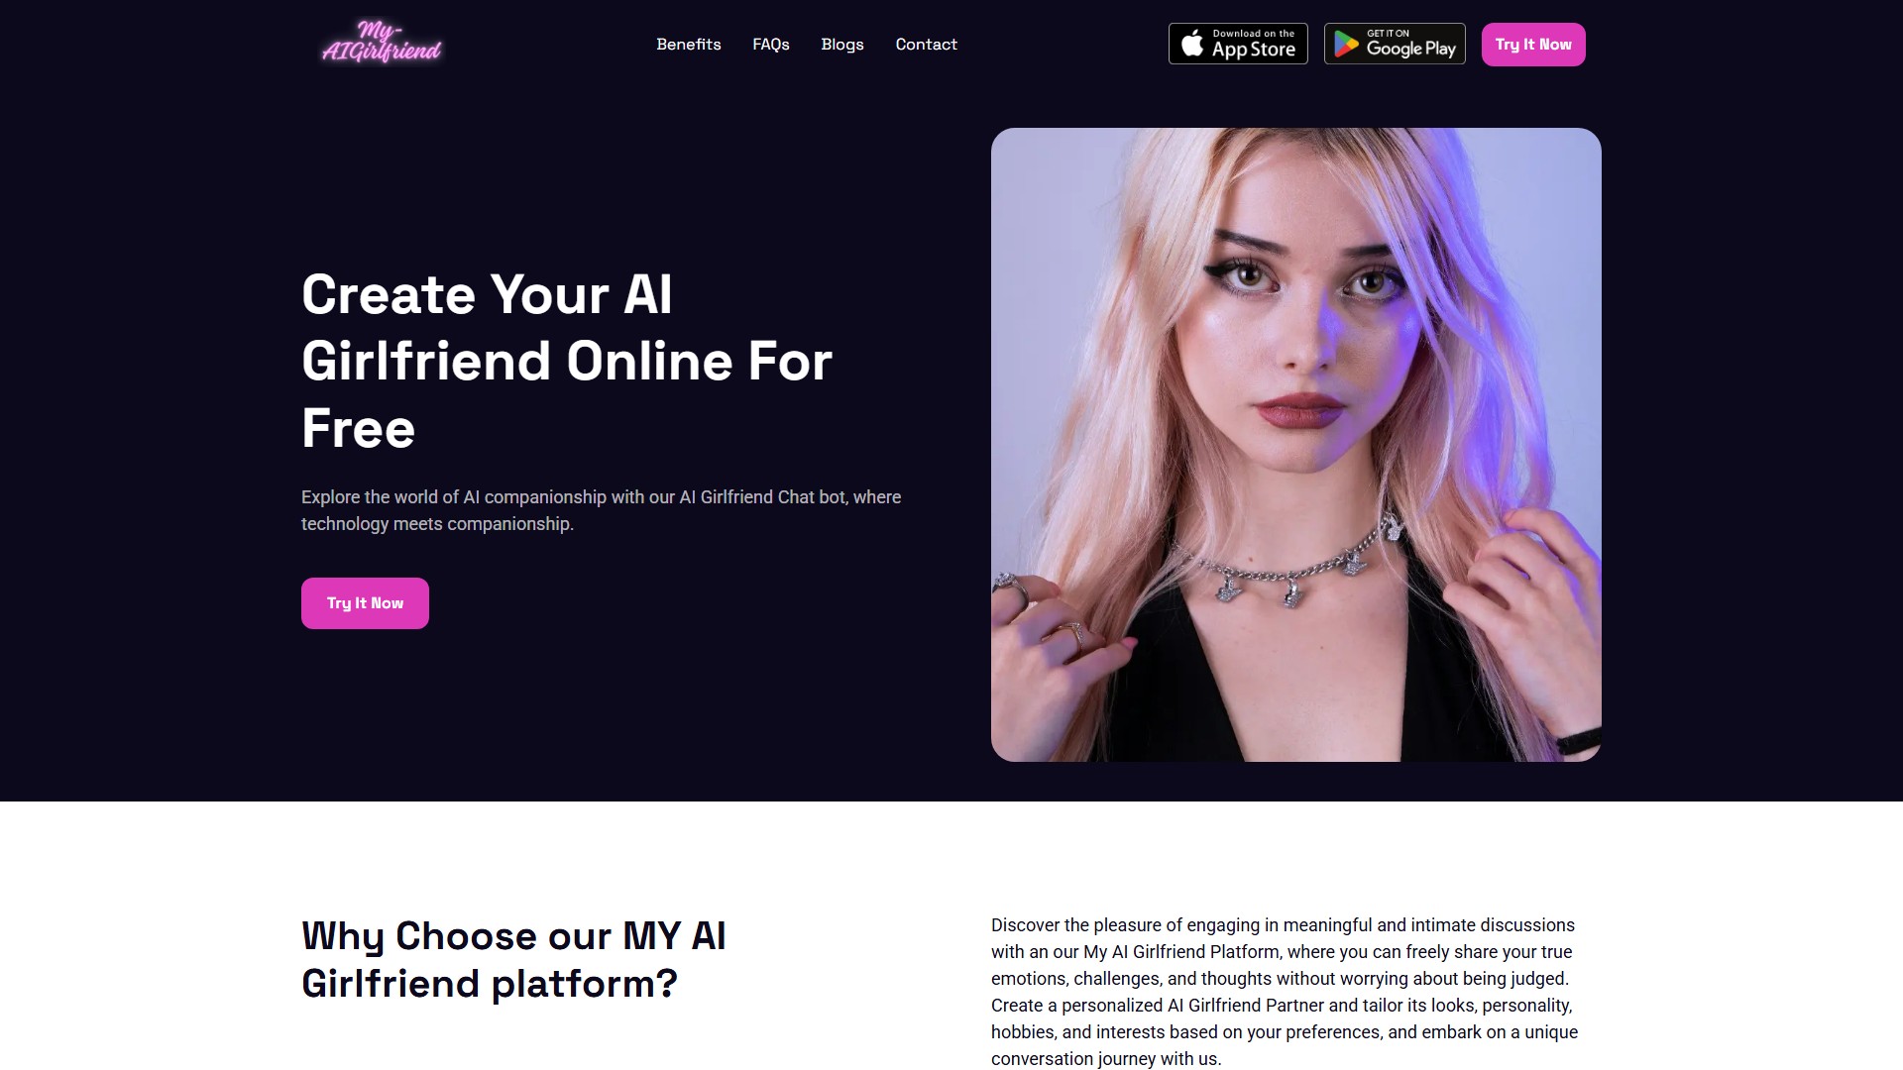The image size is (1903, 1070).
Task: Click the header Try It Now button
Action: point(1533,45)
